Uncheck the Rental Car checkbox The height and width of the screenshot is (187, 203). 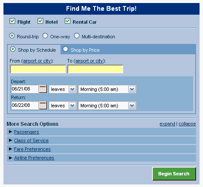point(67,21)
